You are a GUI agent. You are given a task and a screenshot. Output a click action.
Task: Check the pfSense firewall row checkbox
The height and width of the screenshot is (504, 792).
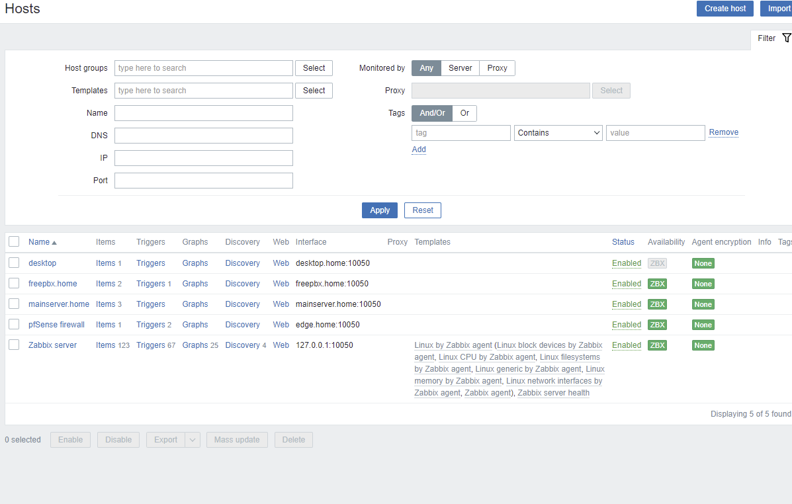(x=14, y=324)
